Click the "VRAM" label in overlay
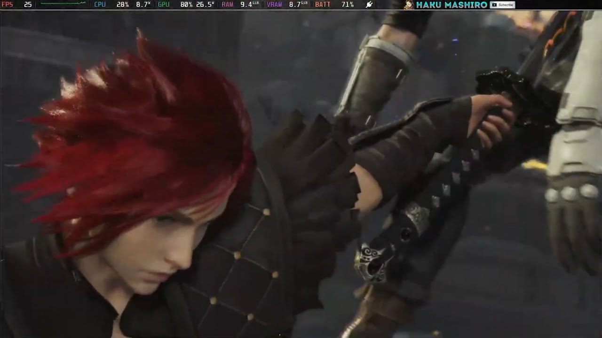The height and width of the screenshot is (338, 602). pos(274,5)
